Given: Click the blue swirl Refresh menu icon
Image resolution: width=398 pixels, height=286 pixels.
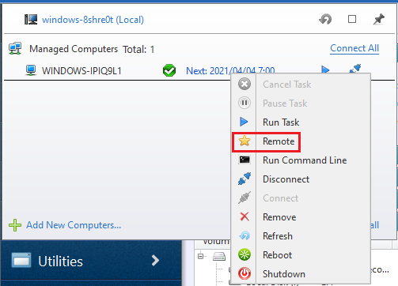Looking at the screenshot, I should (x=244, y=235).
